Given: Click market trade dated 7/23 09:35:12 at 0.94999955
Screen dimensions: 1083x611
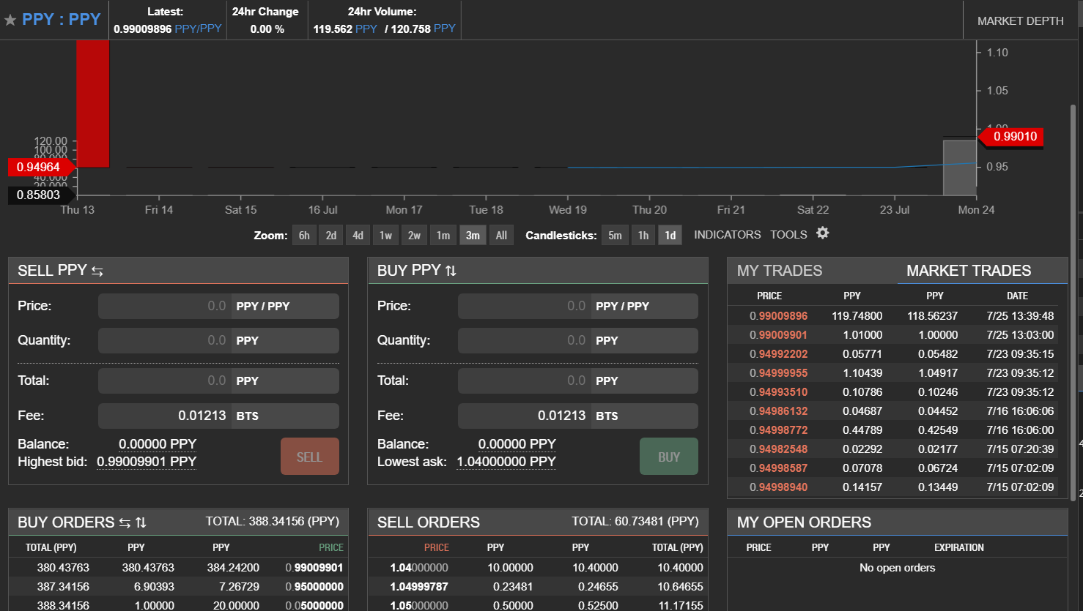Looking at the screenshot, I should (892, 373).
